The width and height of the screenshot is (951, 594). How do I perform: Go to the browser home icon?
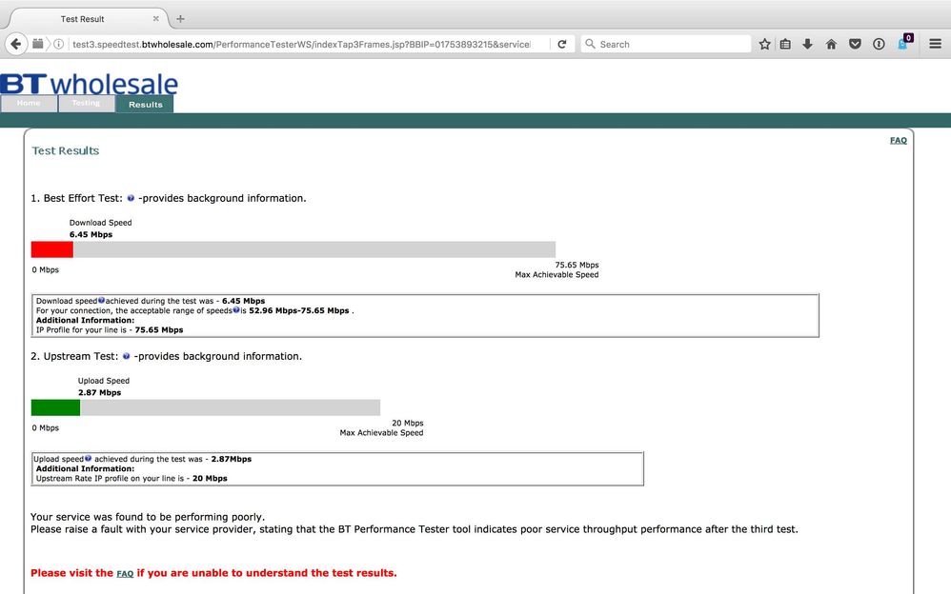point(831,44)
